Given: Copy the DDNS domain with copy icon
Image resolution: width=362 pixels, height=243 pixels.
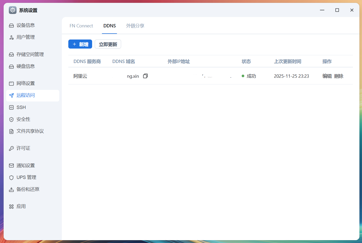Looking at the screenshot, I should [x=145, y=76].
